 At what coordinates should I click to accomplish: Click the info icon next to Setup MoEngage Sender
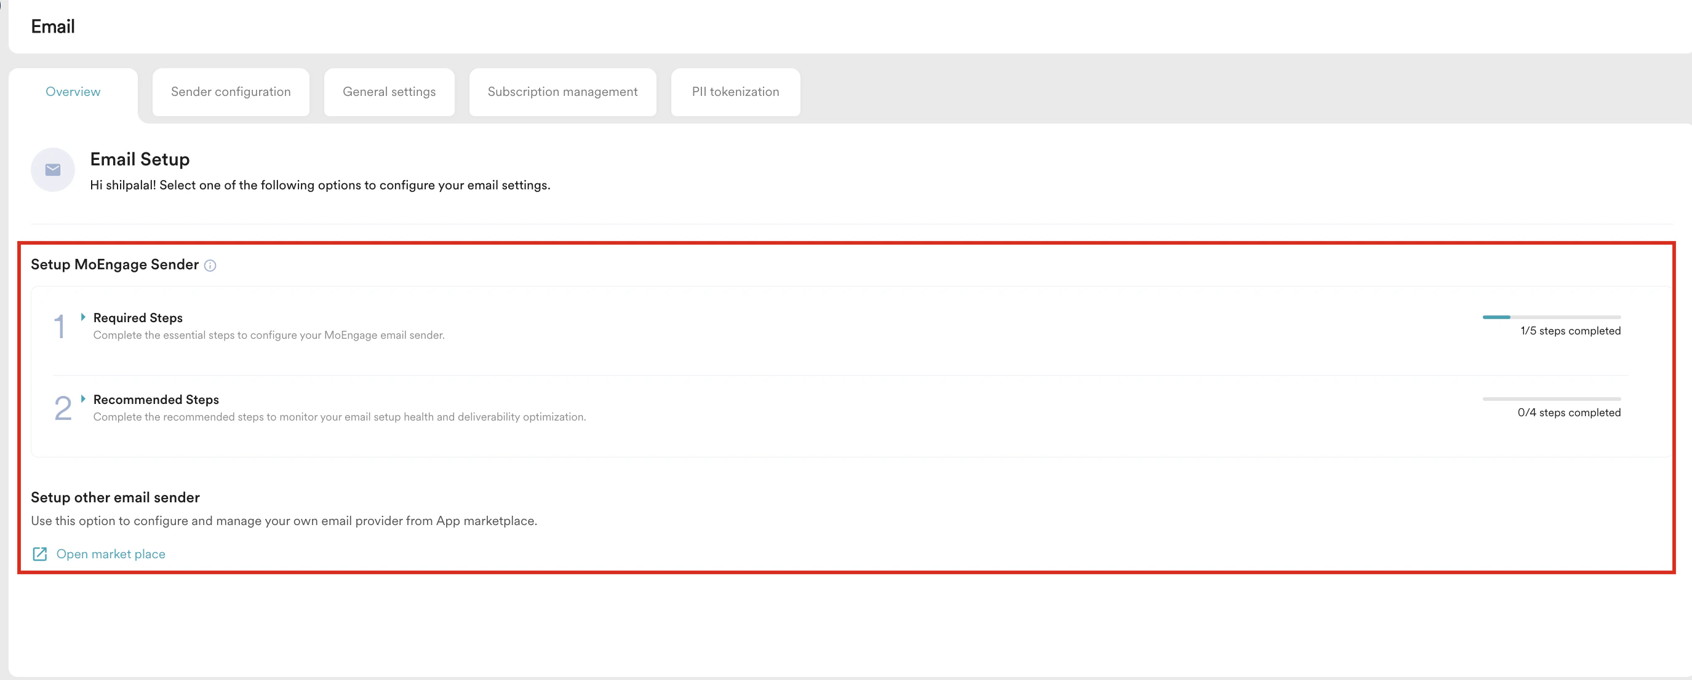pos(210,265)
